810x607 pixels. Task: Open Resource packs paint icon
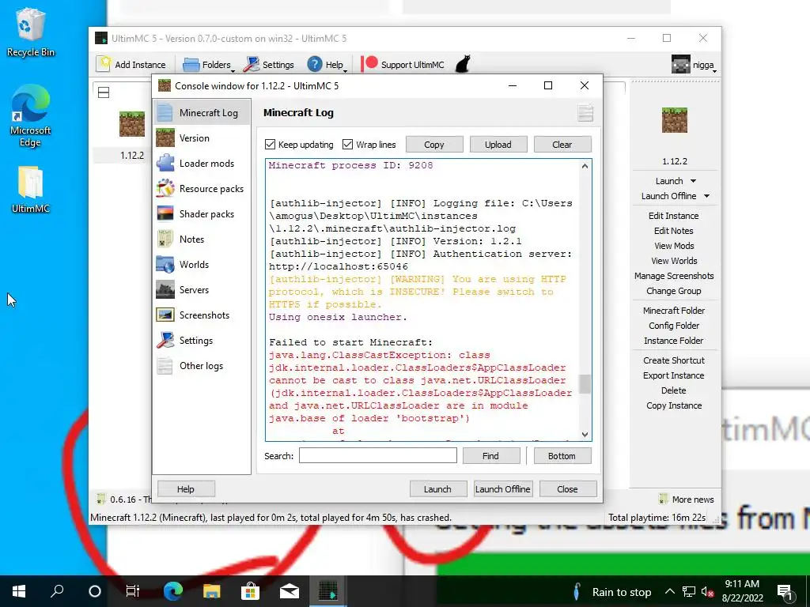point(165,188)
